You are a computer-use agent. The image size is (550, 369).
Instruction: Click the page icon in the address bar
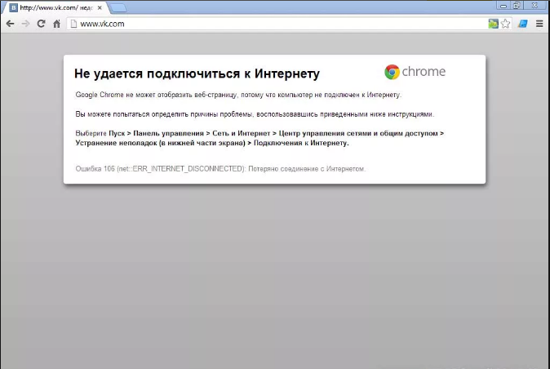pyautogui.click(x=73, y=24)
